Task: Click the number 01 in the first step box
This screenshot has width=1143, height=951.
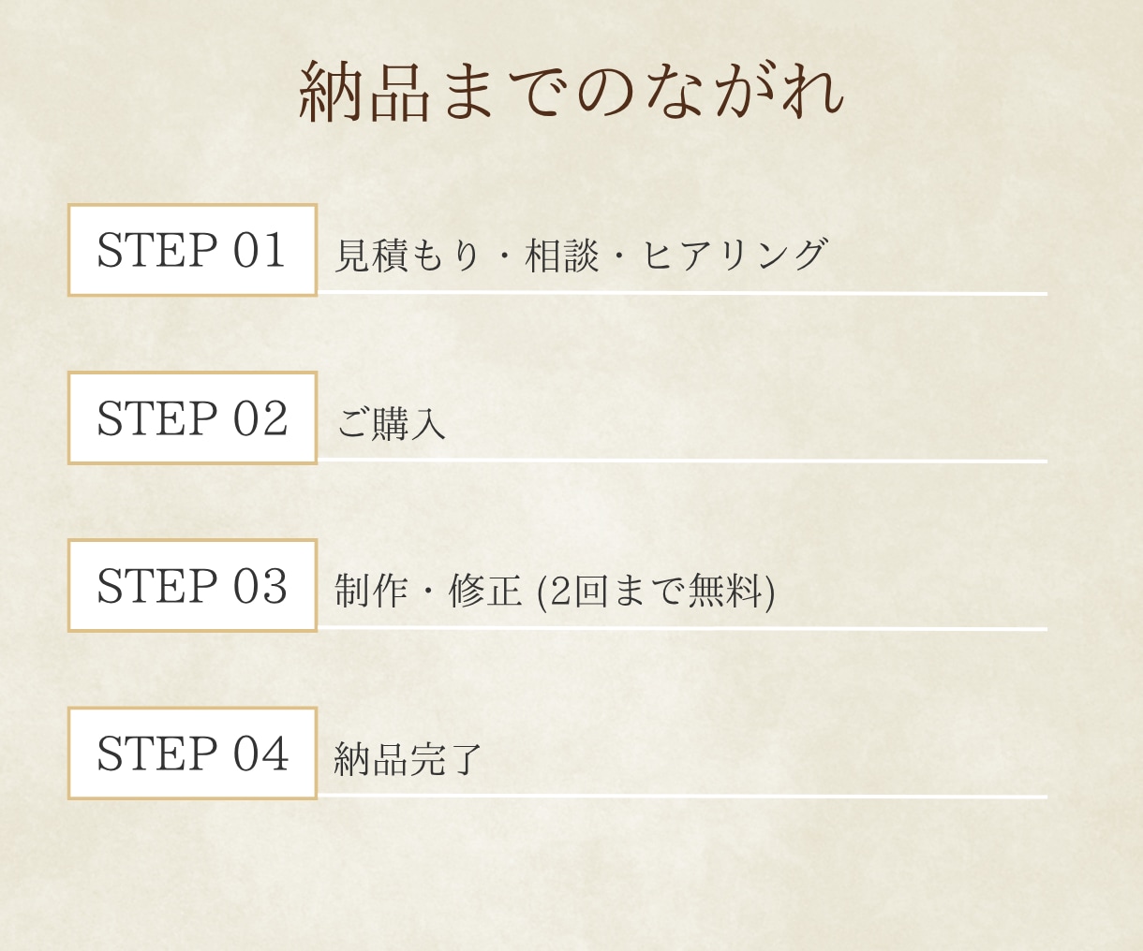Action: tap(260, 251)
